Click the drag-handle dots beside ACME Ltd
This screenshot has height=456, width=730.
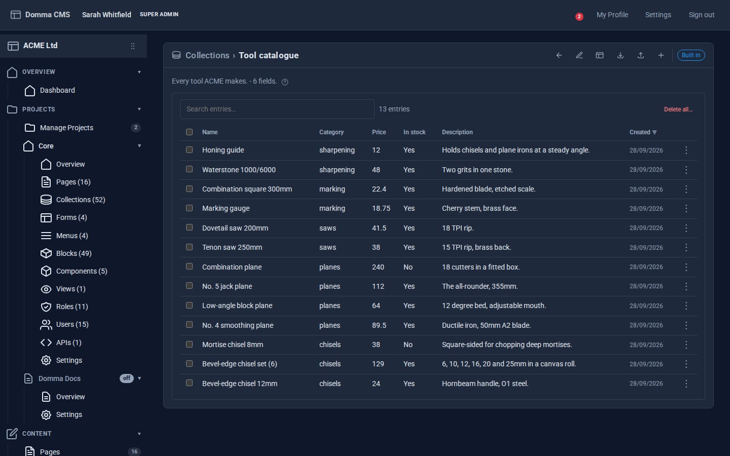click(x=133, y=46)
